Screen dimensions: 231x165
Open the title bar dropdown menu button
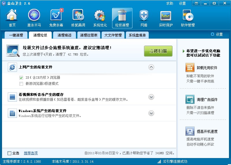click(x=196, y=3)
